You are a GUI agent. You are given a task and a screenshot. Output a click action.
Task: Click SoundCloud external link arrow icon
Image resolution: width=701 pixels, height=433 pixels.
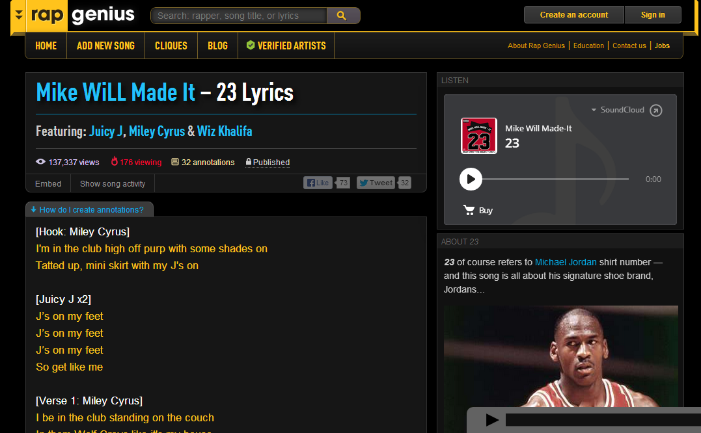tap(656, 111)
